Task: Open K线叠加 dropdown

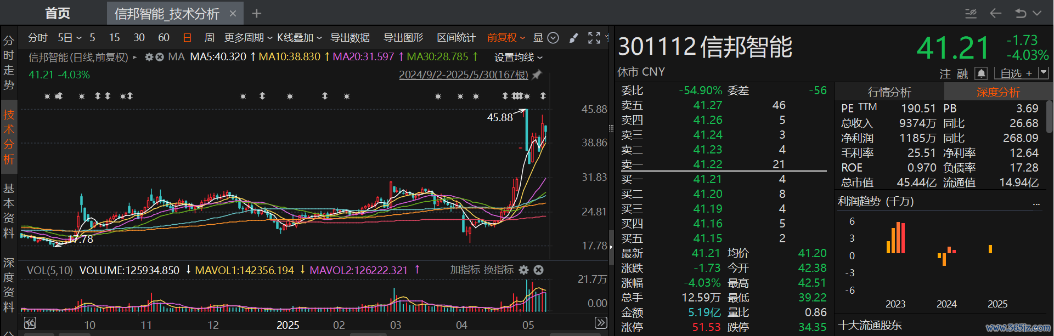Action: pos(300,38)
